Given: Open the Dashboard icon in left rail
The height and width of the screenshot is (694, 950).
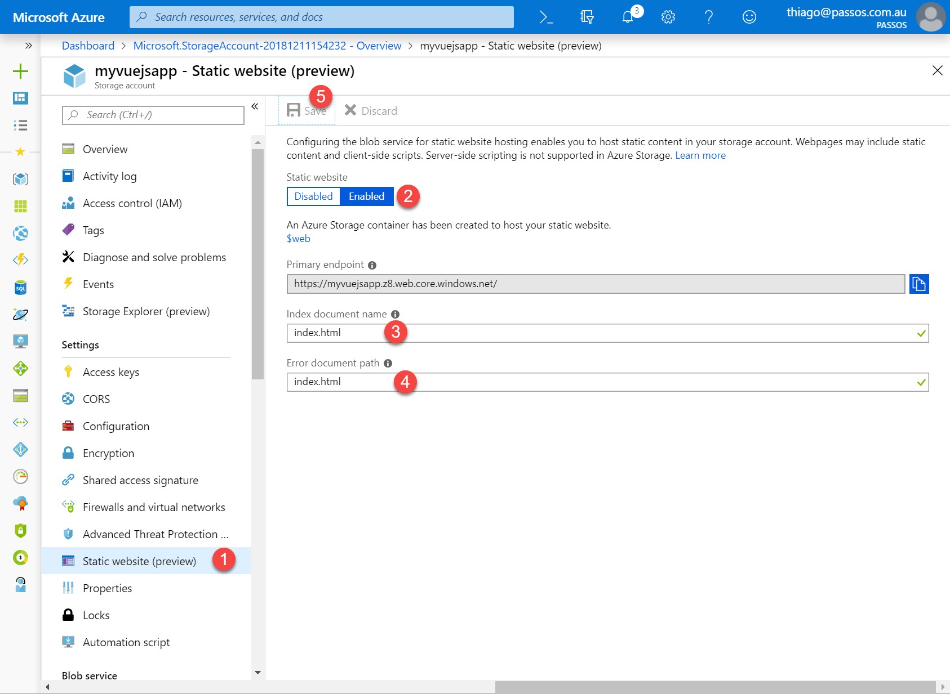Looking at the screenshot, I should [x=20, y=98].
